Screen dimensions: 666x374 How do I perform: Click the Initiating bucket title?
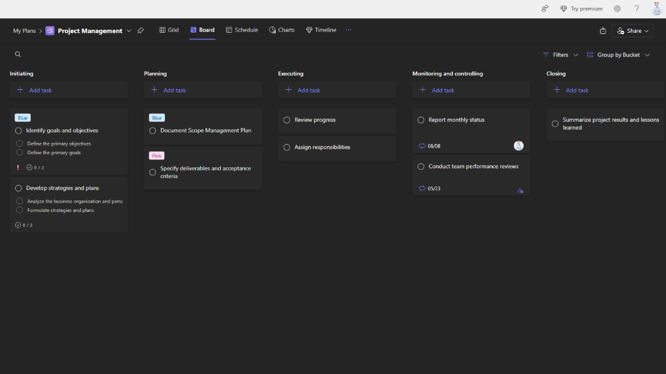[x=21, y=73]
